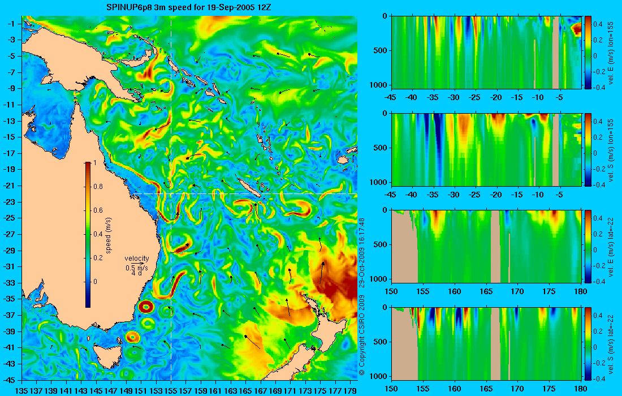Click the vel. E lon=155 section plot
This screenshot has height=396, width=622.
point(486,52)
